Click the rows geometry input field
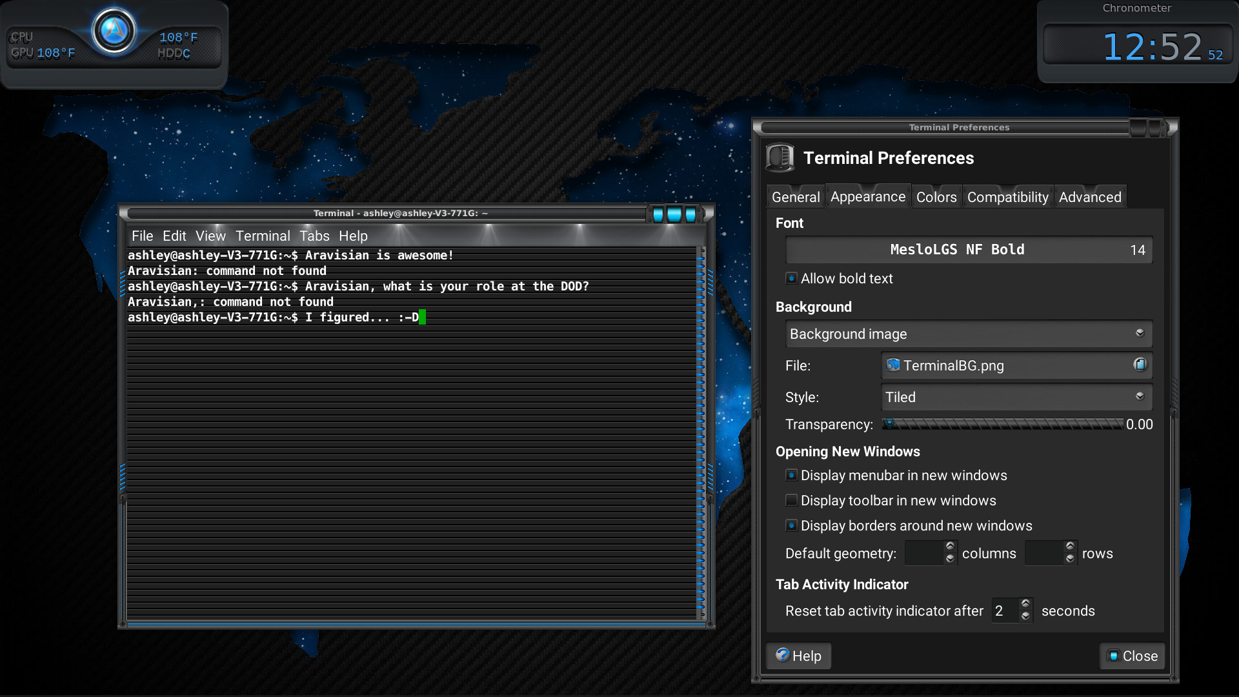Image resolution: width=1239 pixels, height=697 pixels. (x=1043, y=553)
